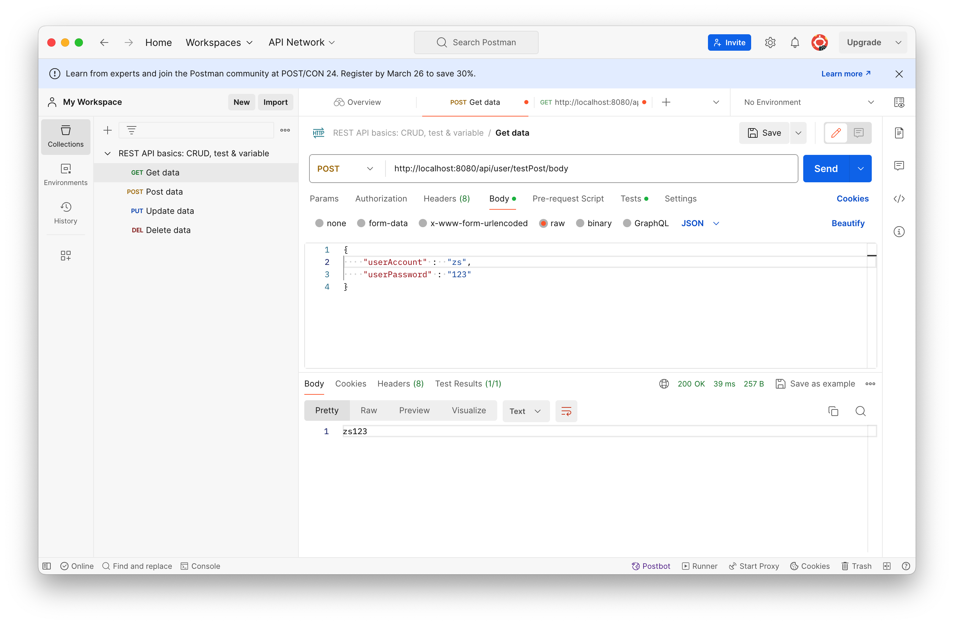The image size is (954, 625).
Task: Open the History panel icon
Action: click(65, 209)
